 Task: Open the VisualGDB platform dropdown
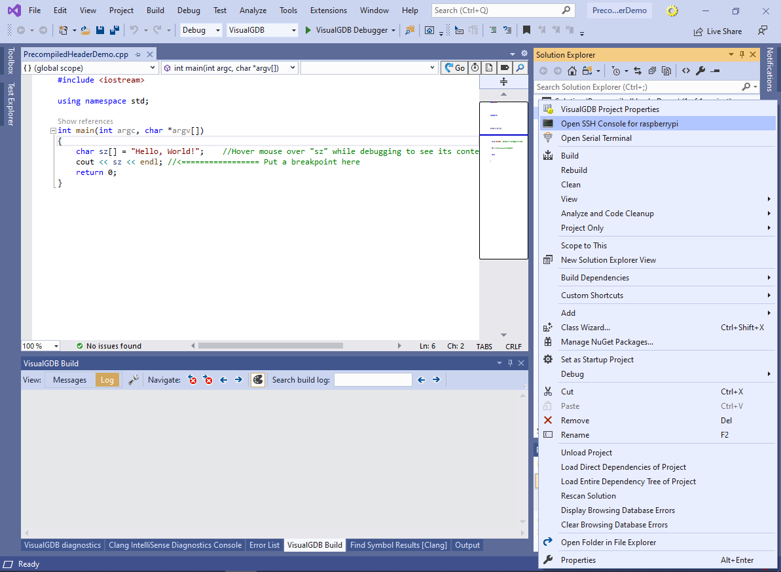(262, 30)
